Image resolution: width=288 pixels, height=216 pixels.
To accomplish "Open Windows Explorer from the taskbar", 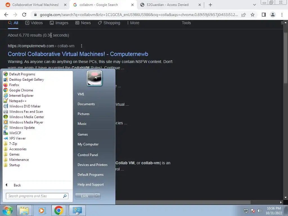I will [x=24, y=210].
